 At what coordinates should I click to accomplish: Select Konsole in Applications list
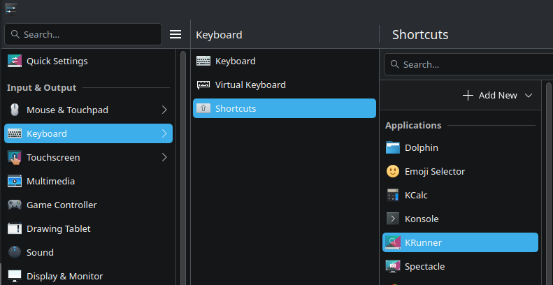460,219
